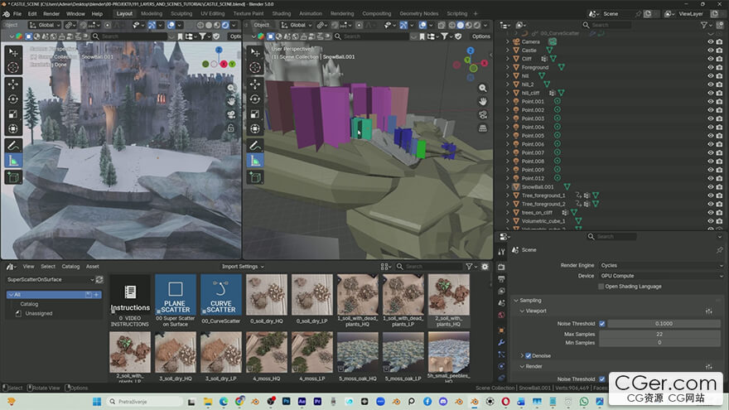Select the Annotate tool in right viewport
The height and width of the screenshot is (410, 729).
coord(255,143)
